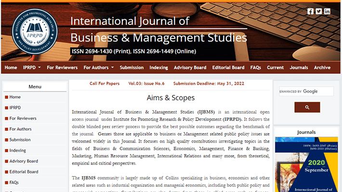Open Advisory Board in navigation bar
The width and height of the screenshot is (342, 192).
[190, 68]
